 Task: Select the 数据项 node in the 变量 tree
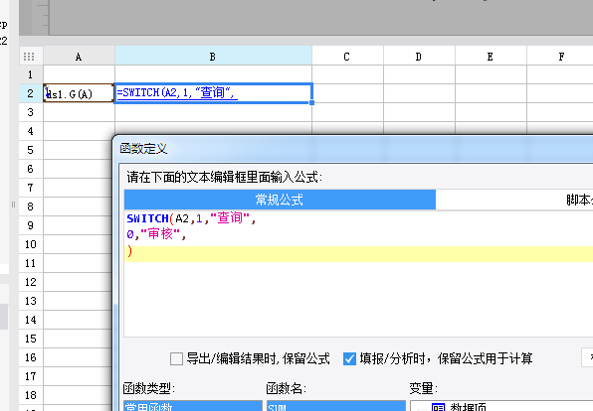coord(468,407)
